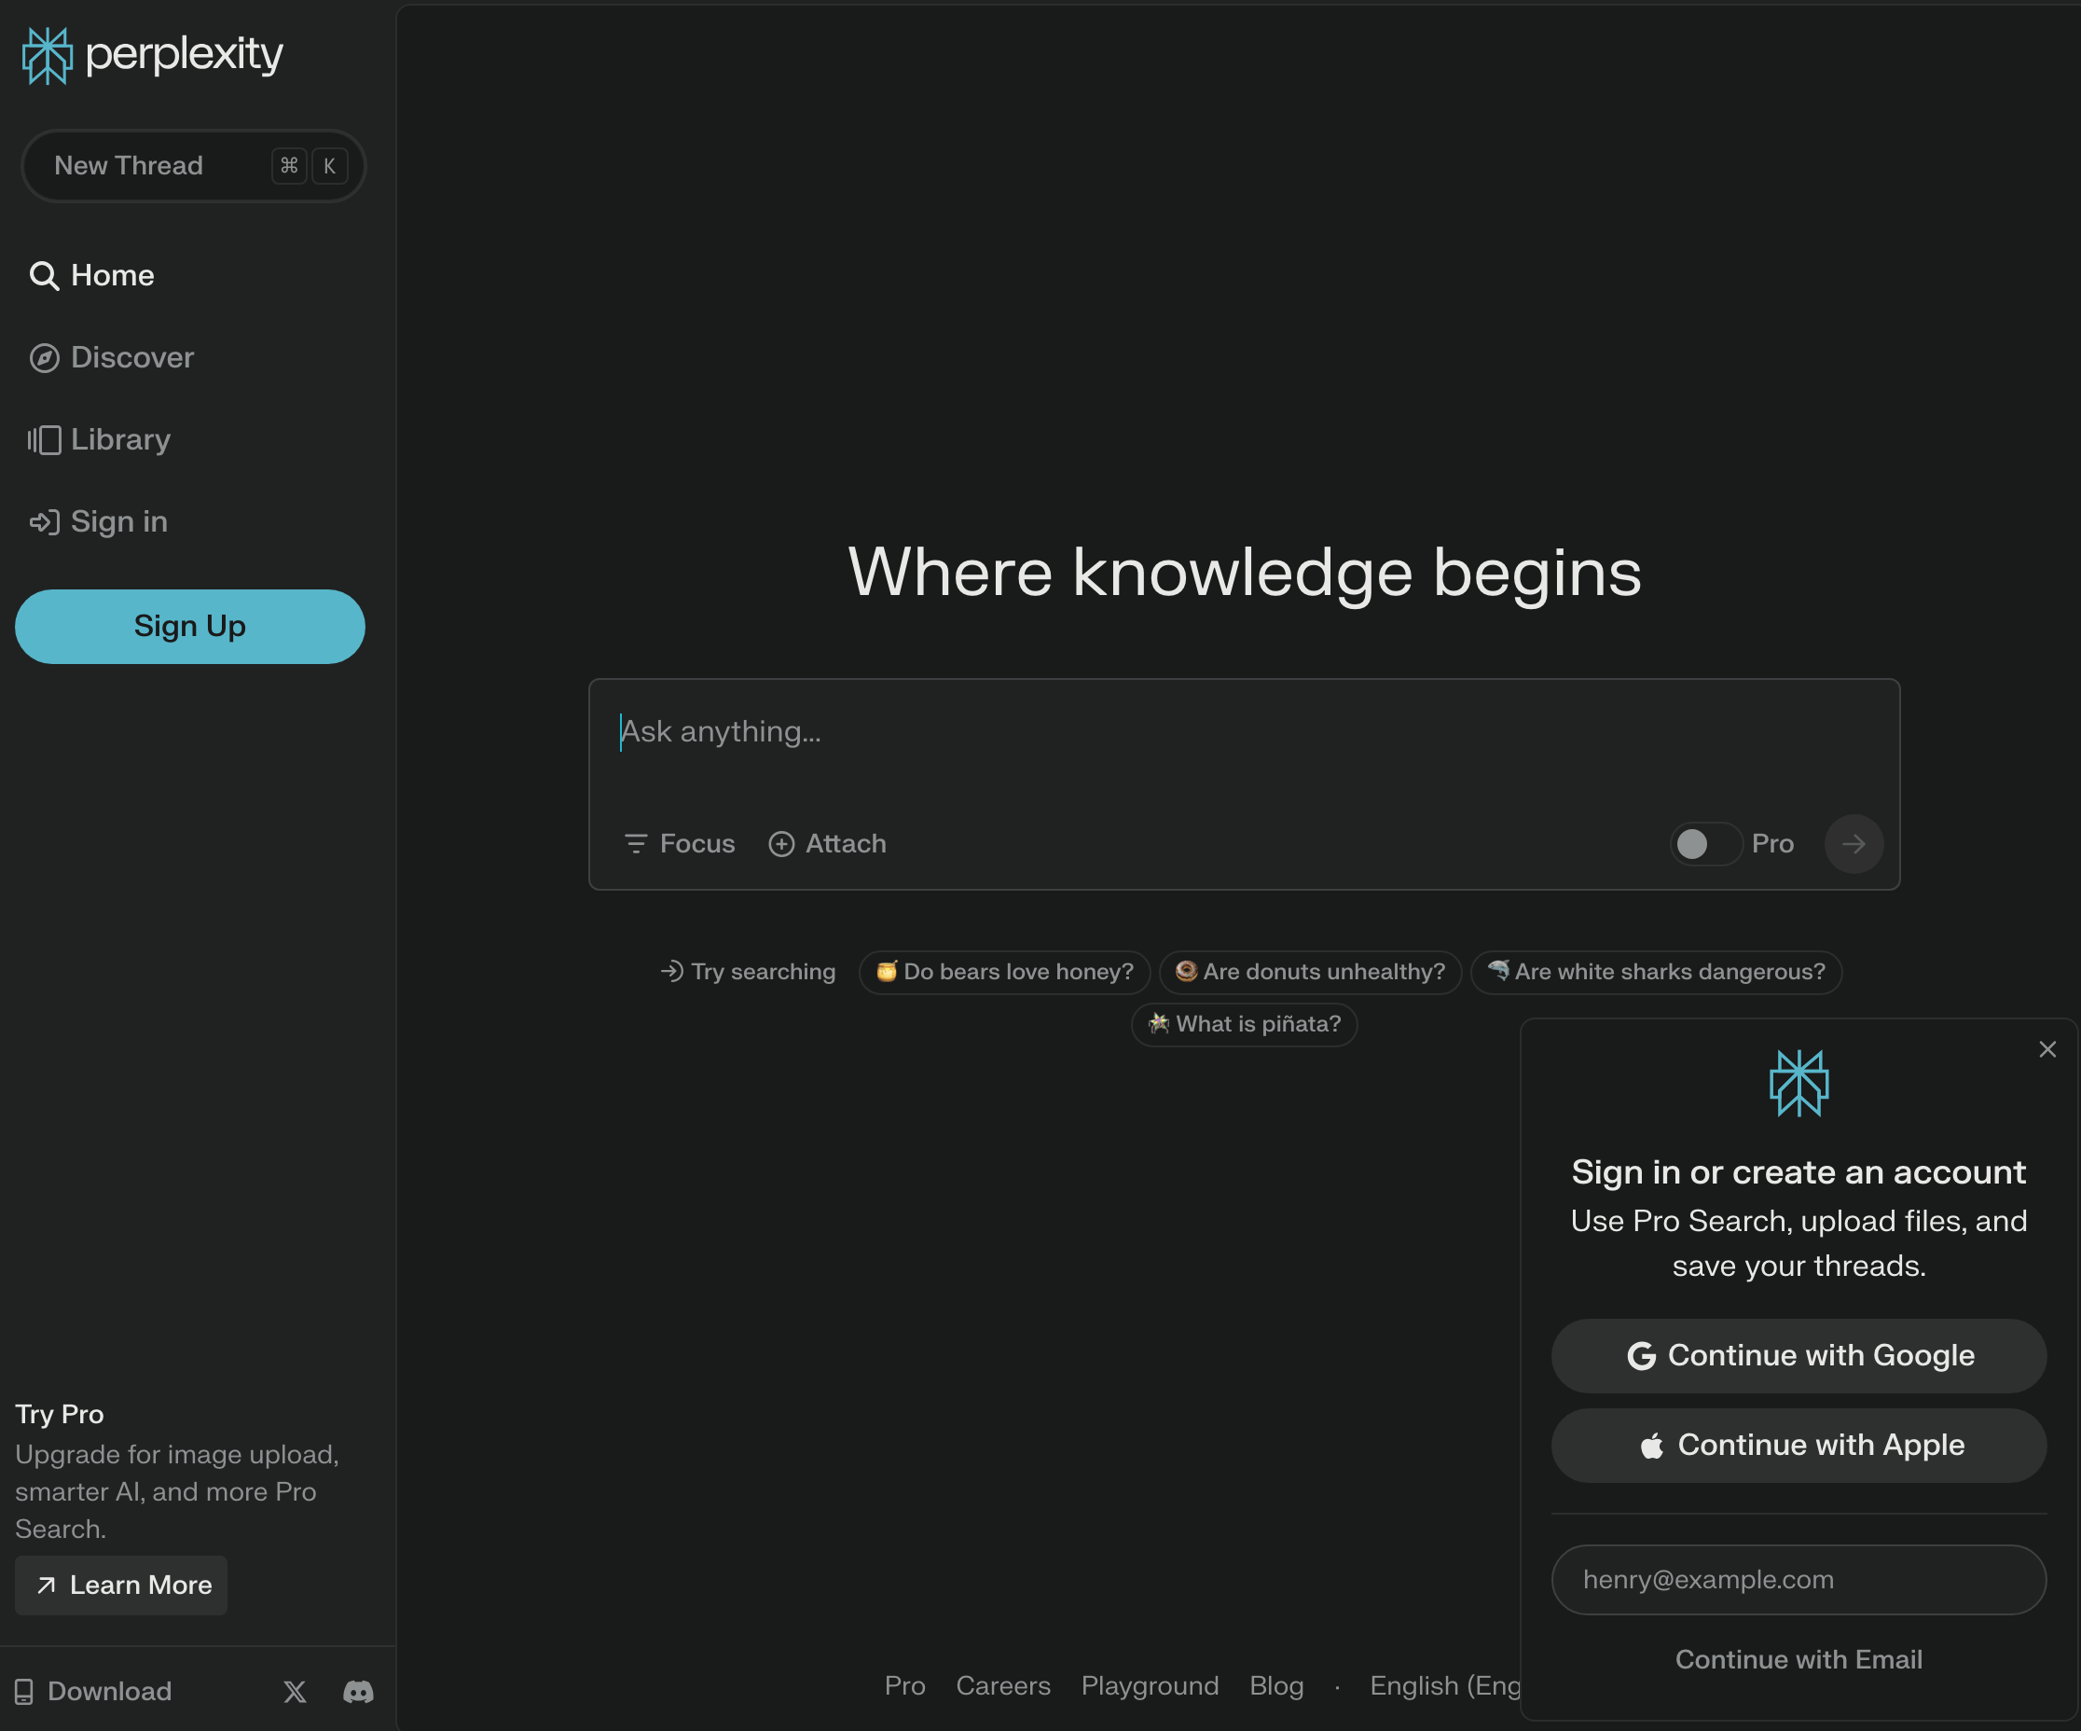Viewport: 2081px width, 1731px height.
Task: Focus the email address field
Action: (x=1799, y=1580)
